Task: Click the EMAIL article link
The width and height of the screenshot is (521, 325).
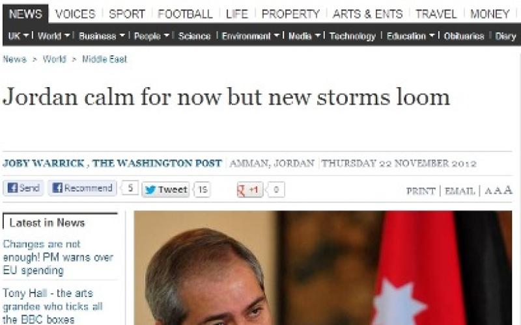Action: click(x=460, y=191)
